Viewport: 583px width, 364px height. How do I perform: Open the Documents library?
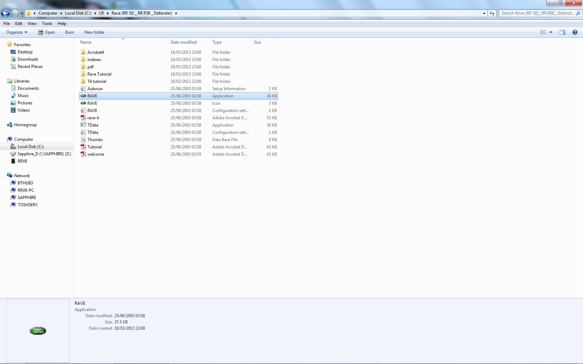(28, 88)
